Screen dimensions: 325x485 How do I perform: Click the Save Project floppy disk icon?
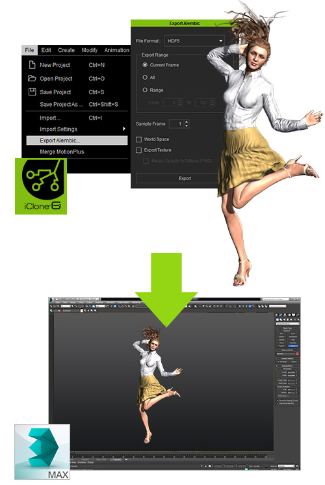32,92
